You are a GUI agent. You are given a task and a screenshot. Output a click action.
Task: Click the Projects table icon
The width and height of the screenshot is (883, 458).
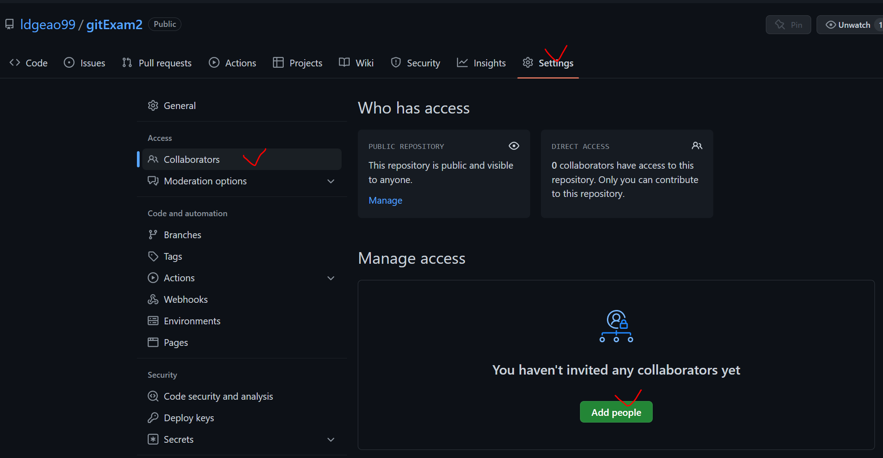pyautogui.click(x=278, y=63)
